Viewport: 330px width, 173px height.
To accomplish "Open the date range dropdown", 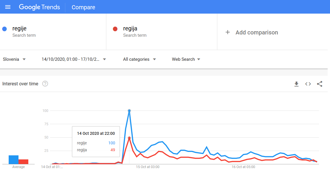I will [74, 59].
